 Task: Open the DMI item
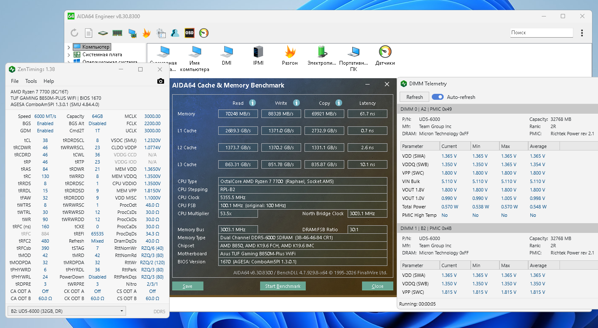227,56
